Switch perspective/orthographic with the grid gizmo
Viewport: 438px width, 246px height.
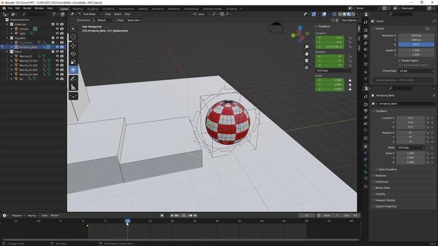pyautogui.click(x=307, y=68)
